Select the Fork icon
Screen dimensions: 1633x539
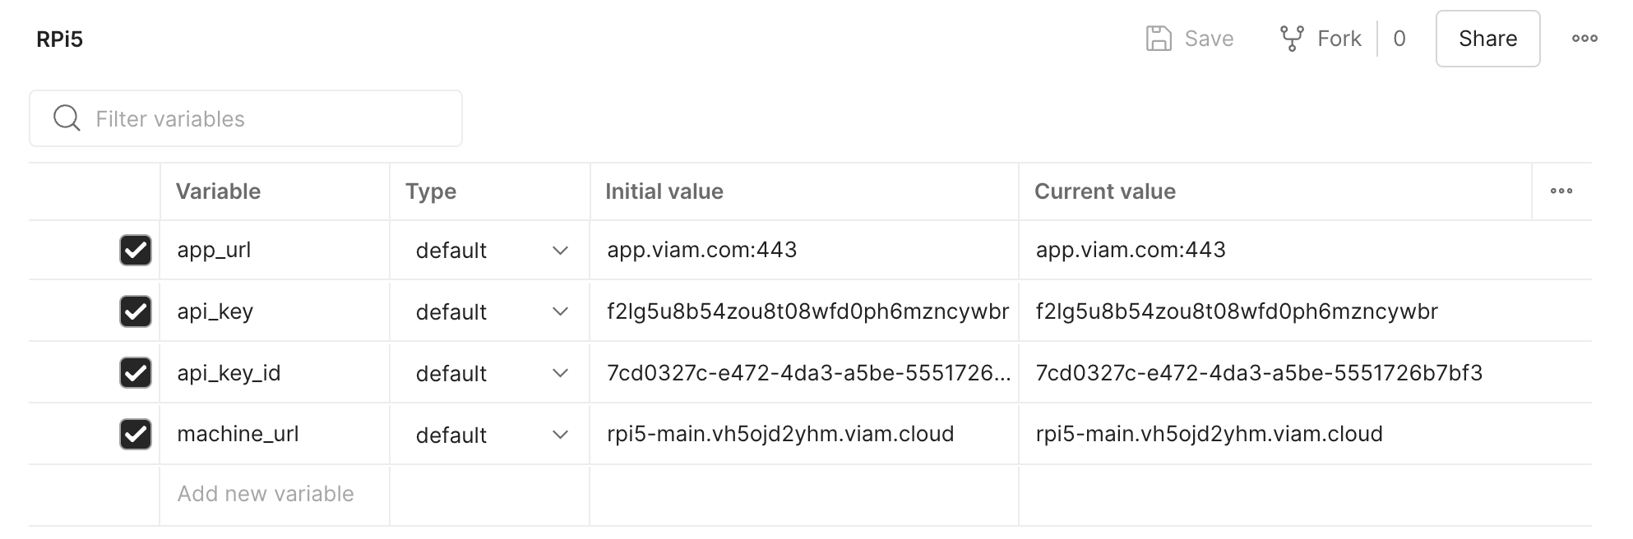click(1291, 37)
